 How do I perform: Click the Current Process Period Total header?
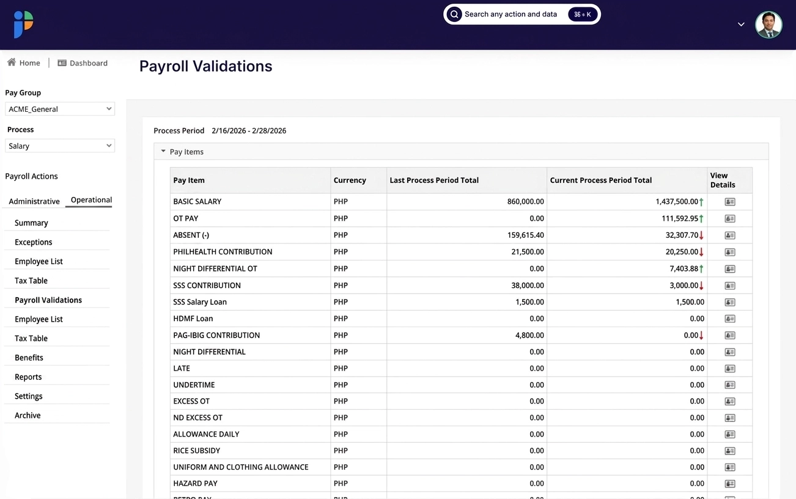tap(601, 180)
